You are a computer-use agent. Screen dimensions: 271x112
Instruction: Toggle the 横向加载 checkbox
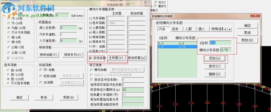(x=92, y=70)
